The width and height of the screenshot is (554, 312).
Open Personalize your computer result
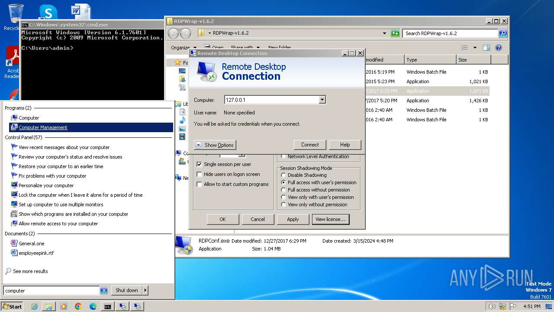tap(46, 185)
